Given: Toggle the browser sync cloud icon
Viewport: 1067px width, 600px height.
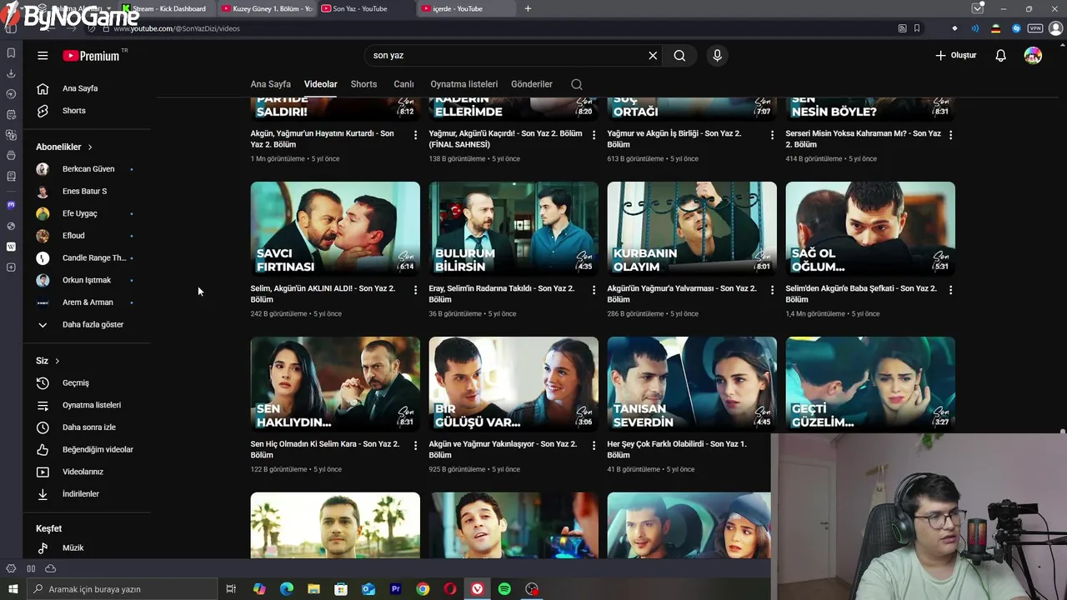Looking at the screenshot, I should [50, 568].
